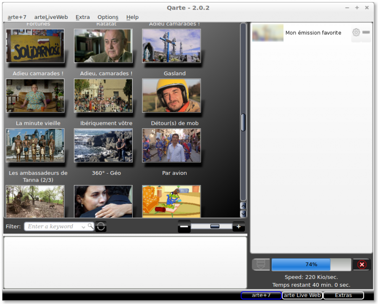Select the Gasland yellow helmet thumbnail

pyautogui.click(x=171, y=95)
